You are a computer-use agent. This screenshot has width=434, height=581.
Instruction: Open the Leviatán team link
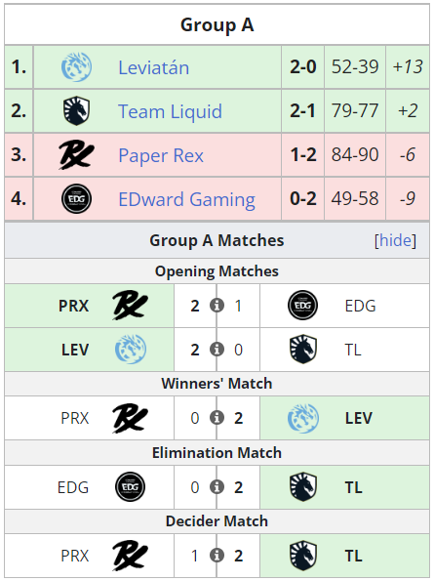[153, 67]
